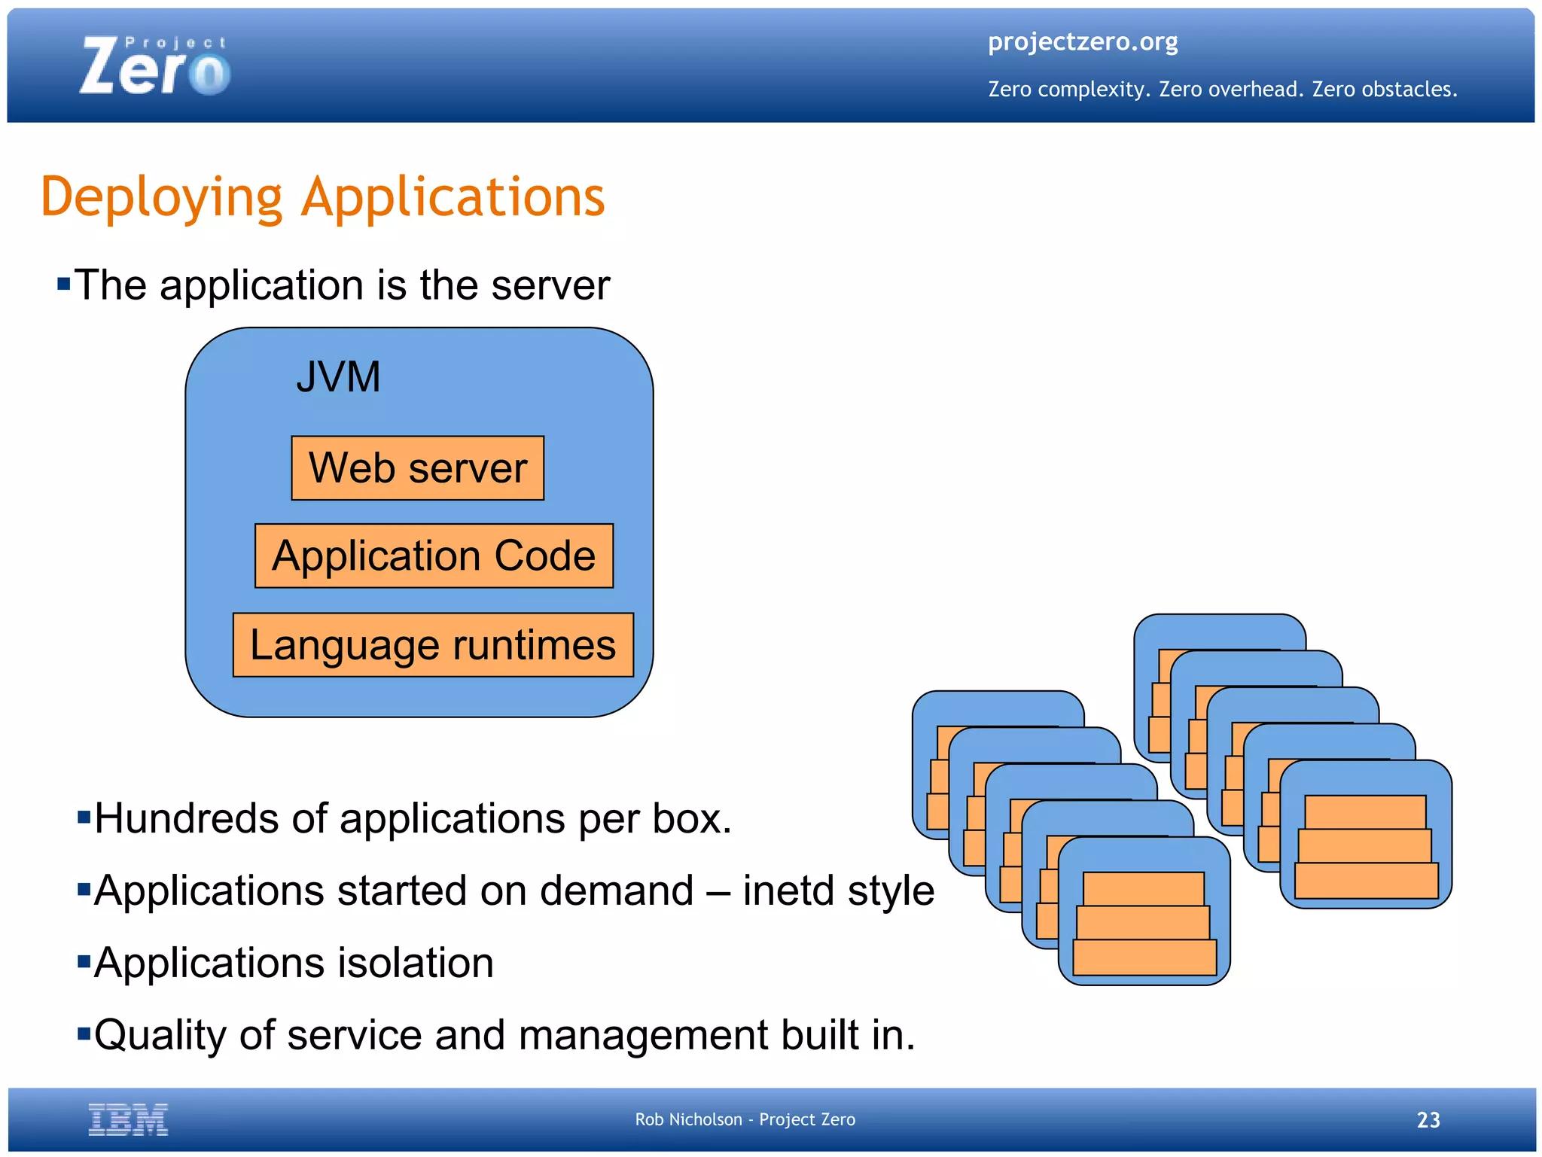Viewport: 1542px width, 1157px height.
Task: Select the Application Code box
Action: click(x=434, y=556)
